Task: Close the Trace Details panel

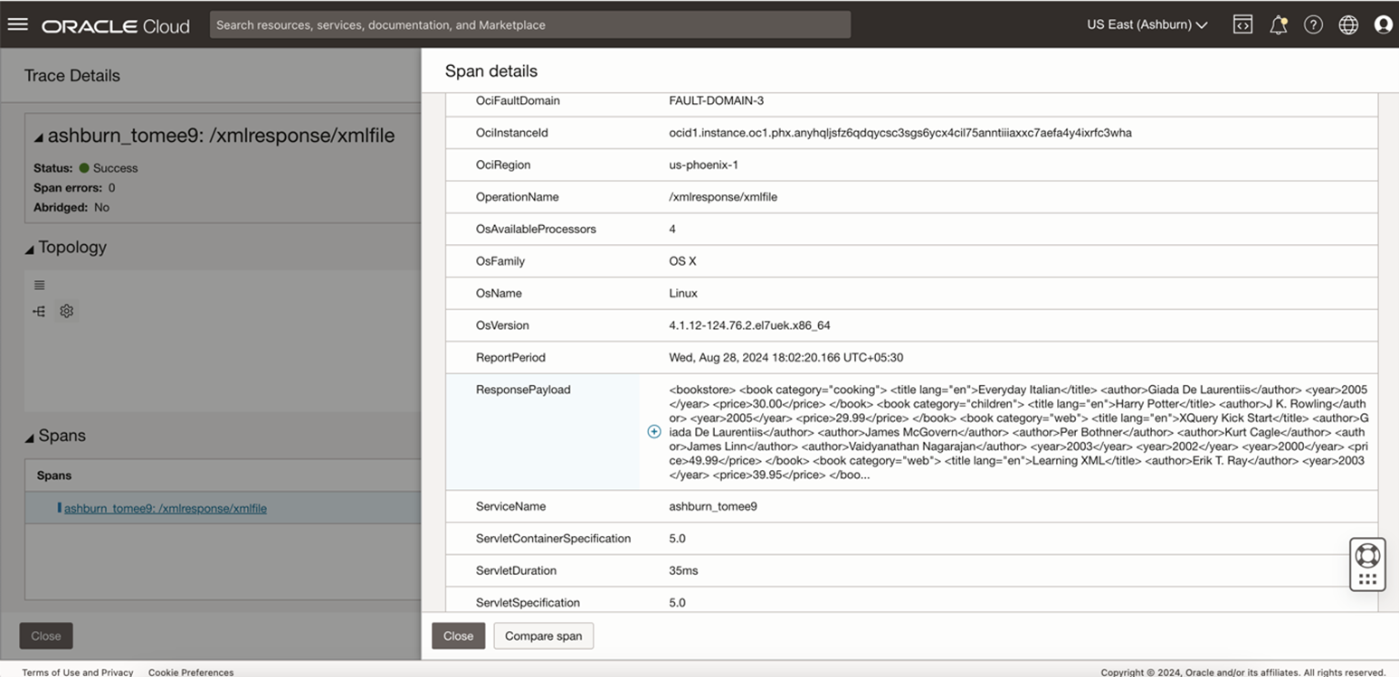Action: click(x=46, y=635)
